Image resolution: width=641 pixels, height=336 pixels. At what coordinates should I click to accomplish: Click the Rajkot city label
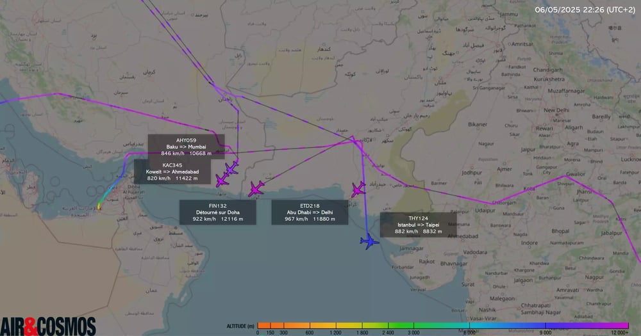click(426, 261)
